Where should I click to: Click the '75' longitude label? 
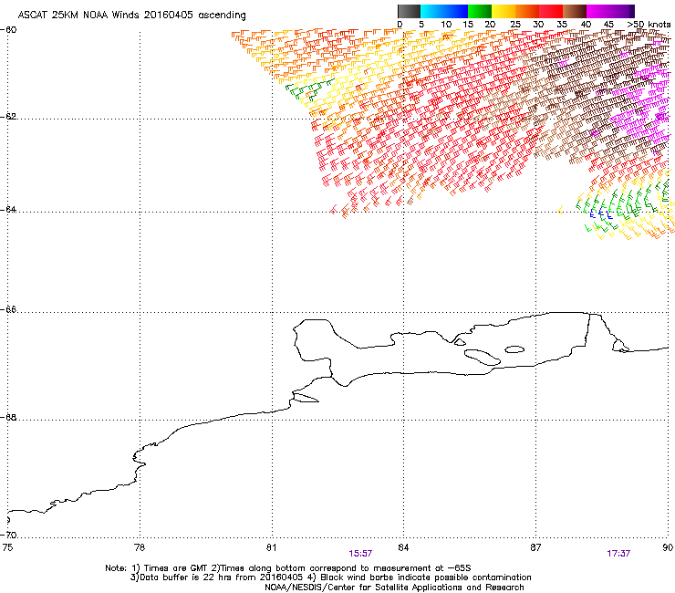click(x=7, y=547)
